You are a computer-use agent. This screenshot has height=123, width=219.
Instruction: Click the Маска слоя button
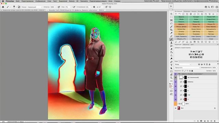click(196, 39)
